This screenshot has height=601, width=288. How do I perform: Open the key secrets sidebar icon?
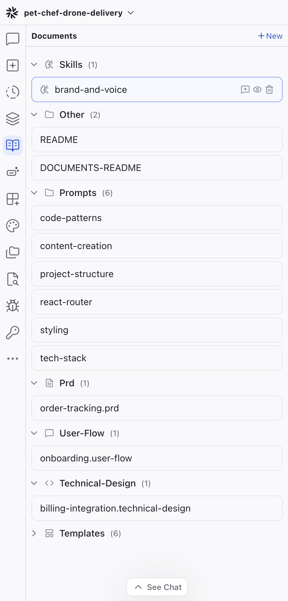13,332
